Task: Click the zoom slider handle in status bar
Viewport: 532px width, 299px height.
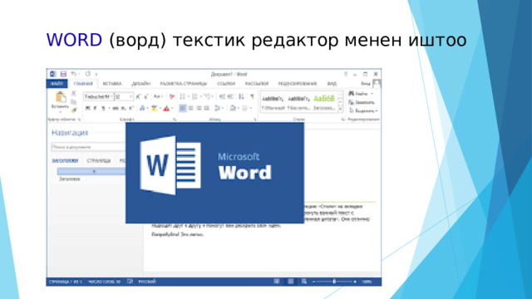Action: [x=334, y=282]
